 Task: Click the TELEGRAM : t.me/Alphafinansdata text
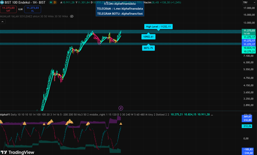click(x=120, y=9)
